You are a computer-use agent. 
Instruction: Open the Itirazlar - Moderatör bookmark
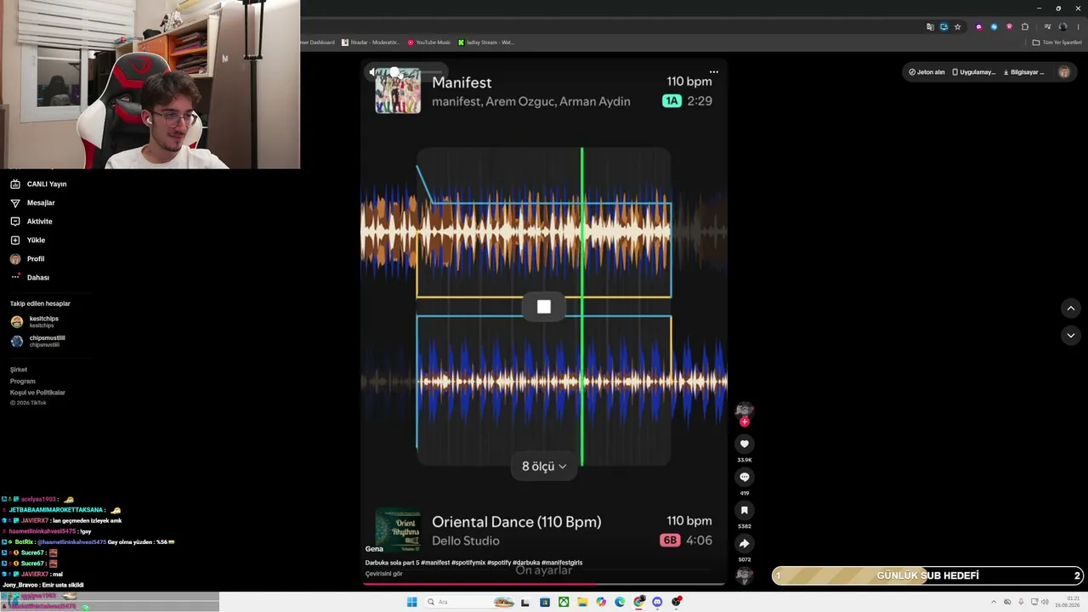(370, 42)
